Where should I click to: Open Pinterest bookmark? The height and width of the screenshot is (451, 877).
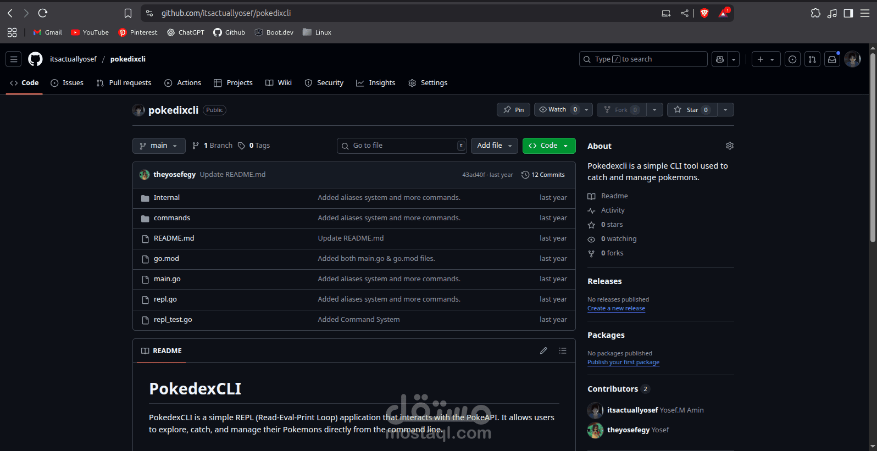[138, 32]
